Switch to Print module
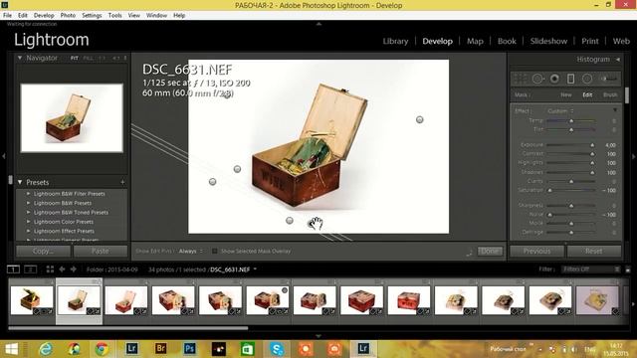The image size is (637, 358). click(590, 41)
